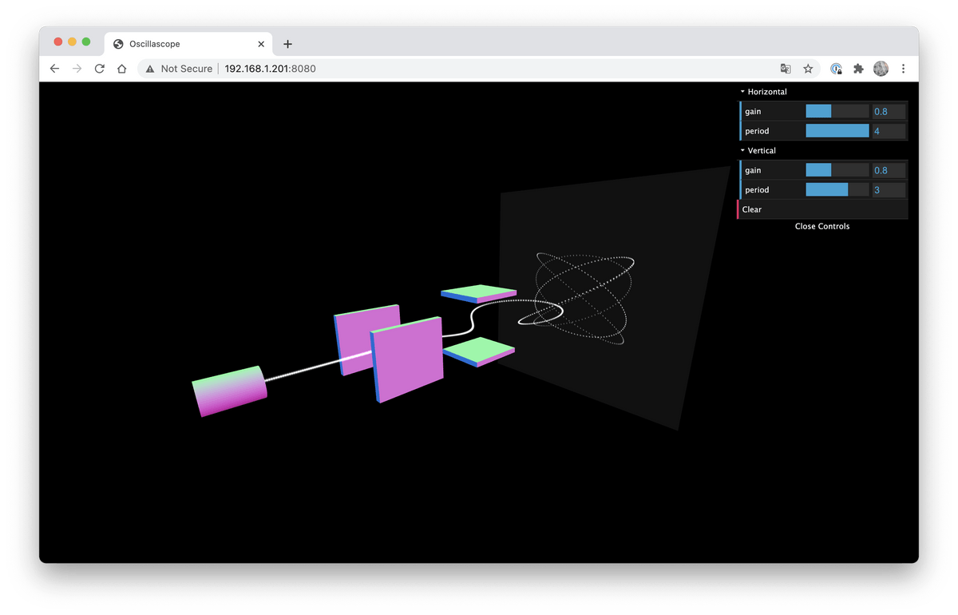
Task: Open a new browser tab
Action: click(287, 44)
